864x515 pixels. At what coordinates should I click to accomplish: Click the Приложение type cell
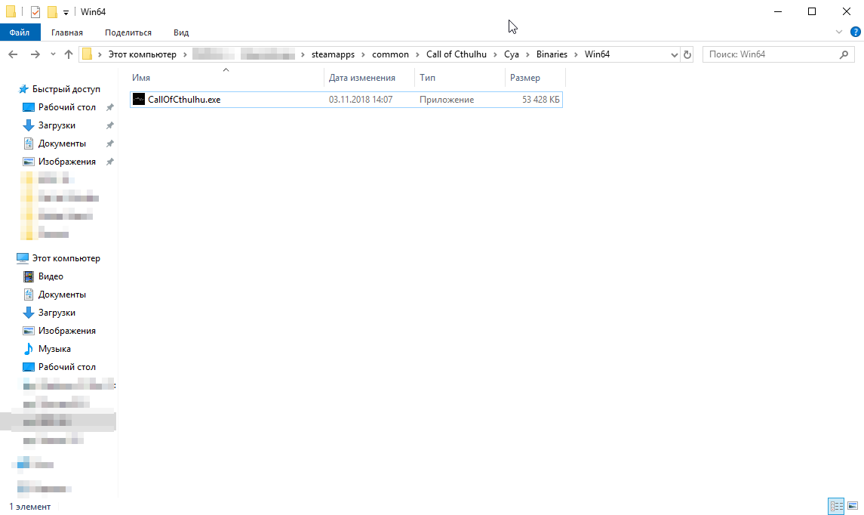[x=446, y=99]
